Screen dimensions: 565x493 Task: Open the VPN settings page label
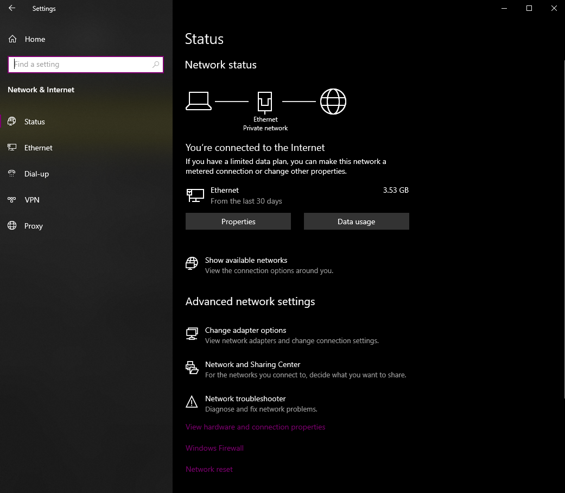pyautogui.click(x=32, y=200)
